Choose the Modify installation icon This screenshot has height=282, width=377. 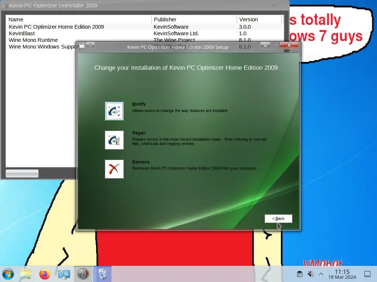(114, 111)
